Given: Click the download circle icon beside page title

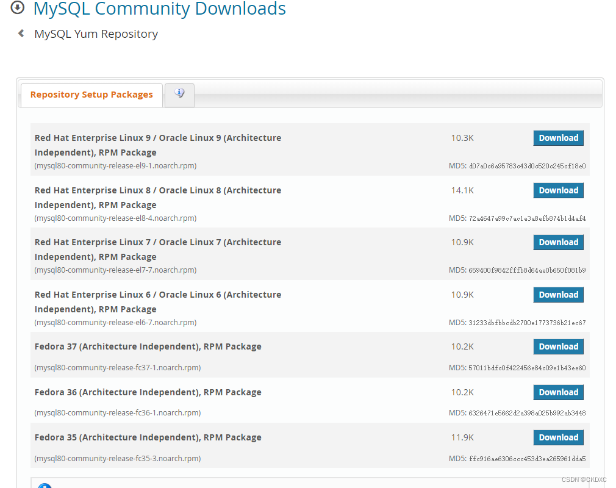Looking at the screenshot, I should coord(17,7).
